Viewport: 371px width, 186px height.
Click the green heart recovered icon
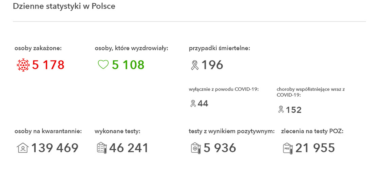(103, 65)
